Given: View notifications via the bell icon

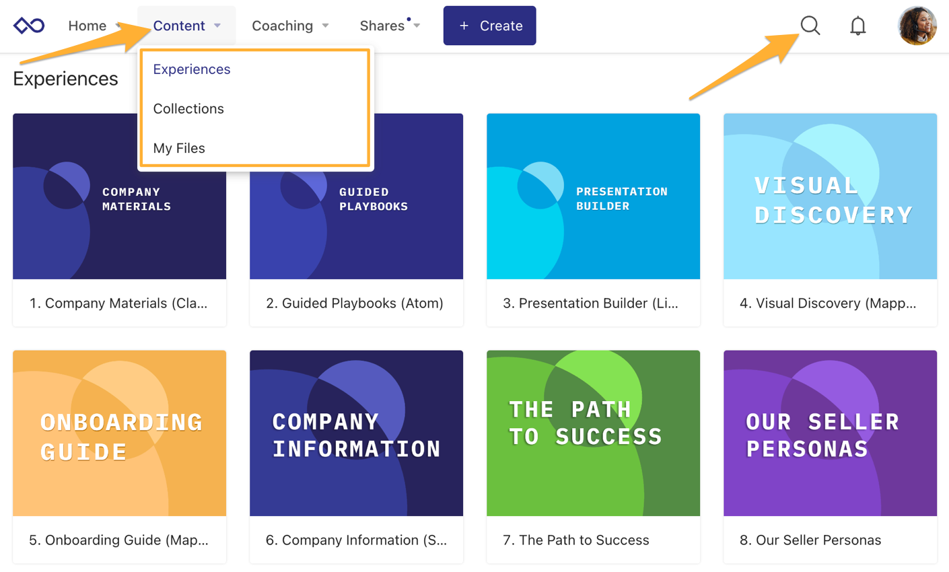Looking at the screenshot, I should point(857,26).
